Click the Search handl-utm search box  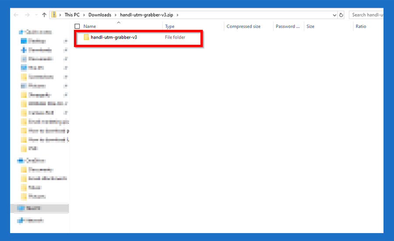(367, 15)
